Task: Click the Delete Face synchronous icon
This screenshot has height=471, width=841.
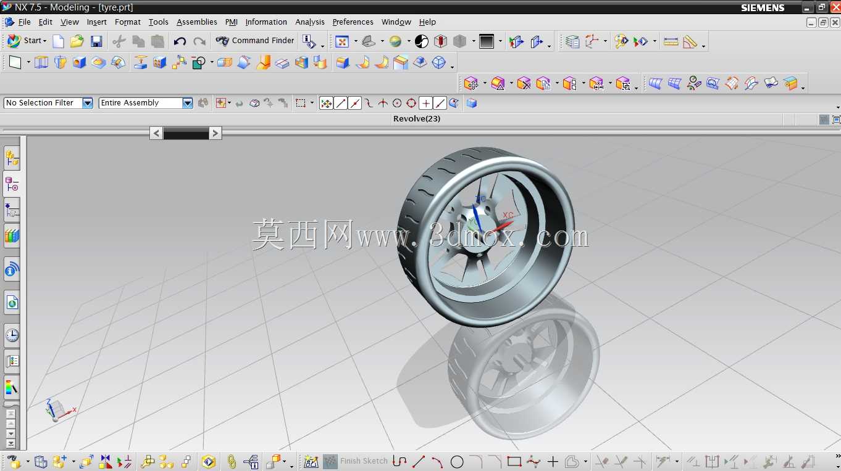Action: 524,83
